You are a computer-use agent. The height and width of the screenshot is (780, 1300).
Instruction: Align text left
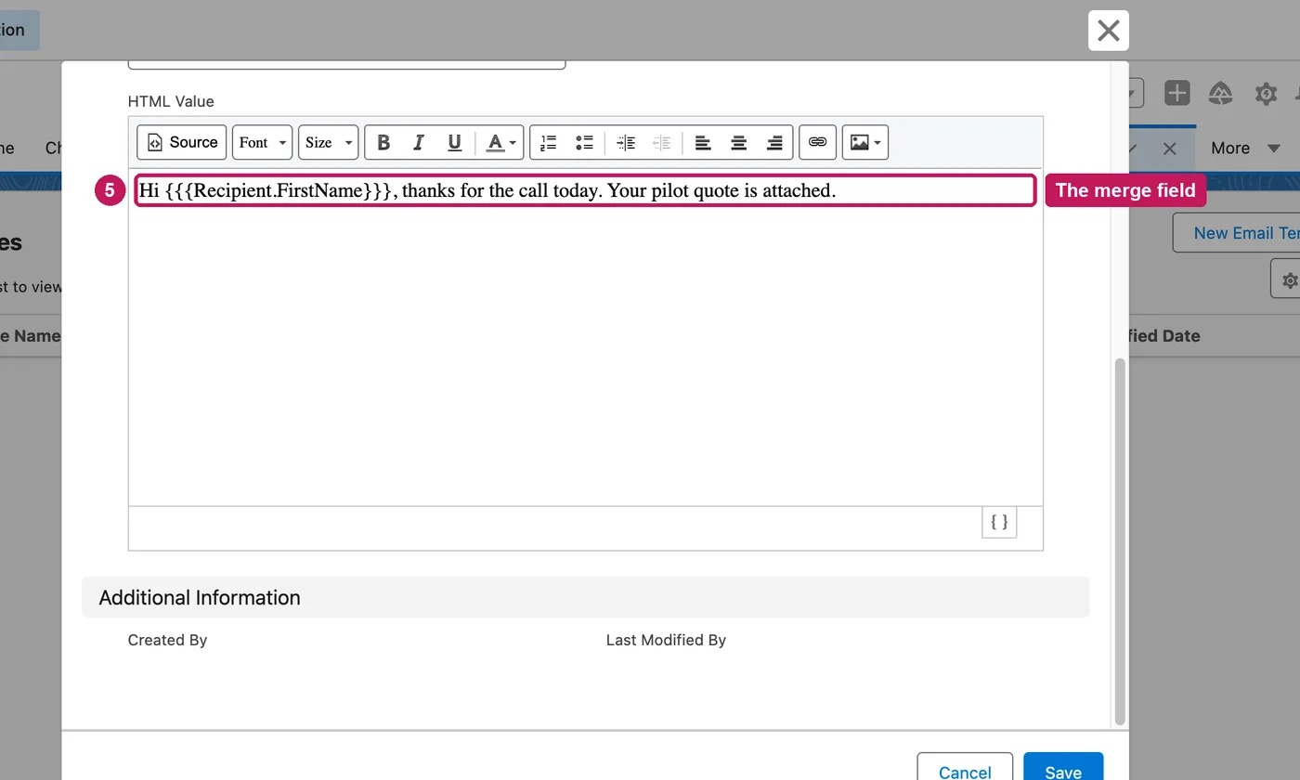coord(704,142)
